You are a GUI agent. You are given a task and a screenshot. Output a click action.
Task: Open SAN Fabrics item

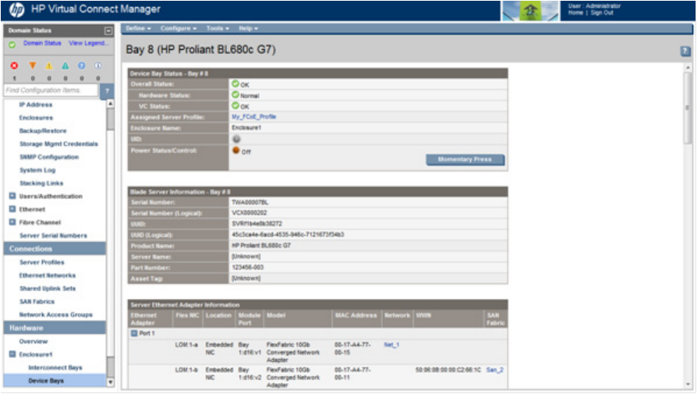click(x=37, y=301)
